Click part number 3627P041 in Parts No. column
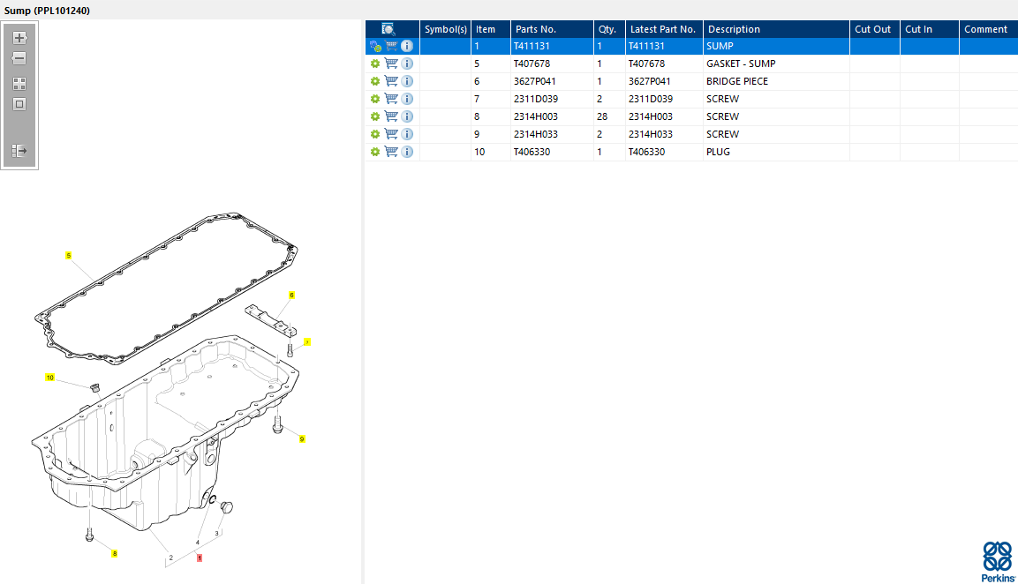Image resolution: width=1018 pixels, height=584 pixels. click(x=535, y=81)
